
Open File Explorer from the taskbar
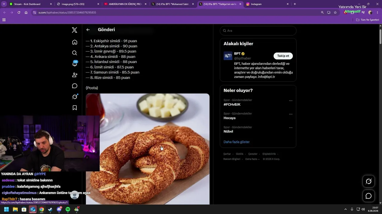[15, 209]
